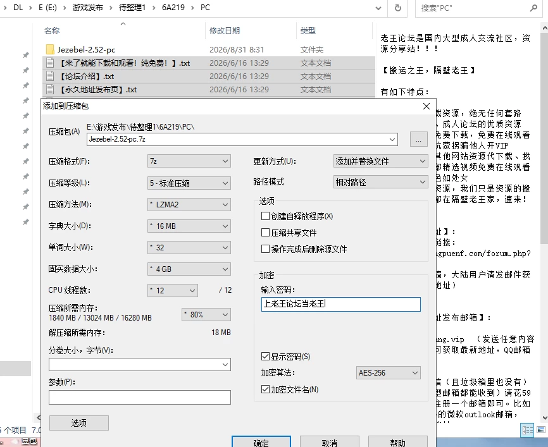Open 字典大小 16 MB dropdown

pos(189,226)
